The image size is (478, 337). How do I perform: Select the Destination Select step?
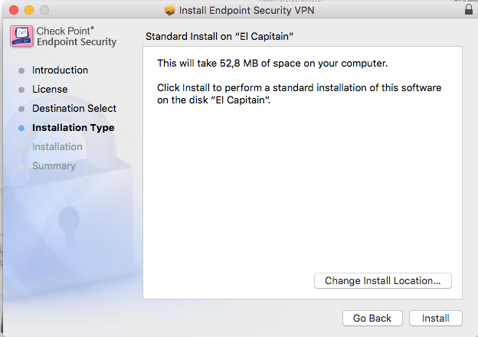(74, 109)
